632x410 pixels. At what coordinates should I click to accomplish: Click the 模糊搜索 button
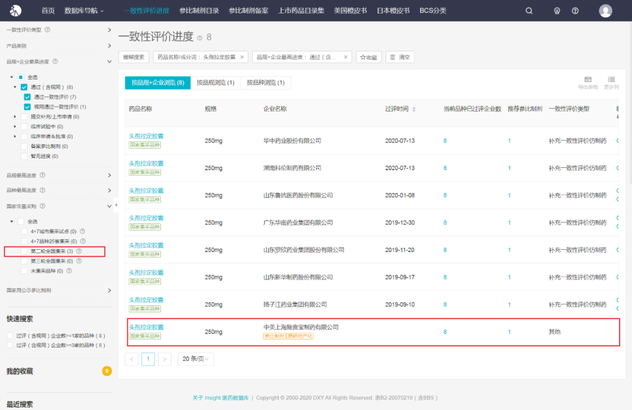click(x=134, y=57)
